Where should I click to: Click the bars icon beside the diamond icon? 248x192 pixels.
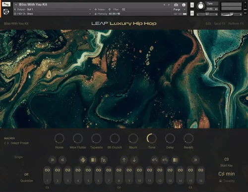[93, 160]
